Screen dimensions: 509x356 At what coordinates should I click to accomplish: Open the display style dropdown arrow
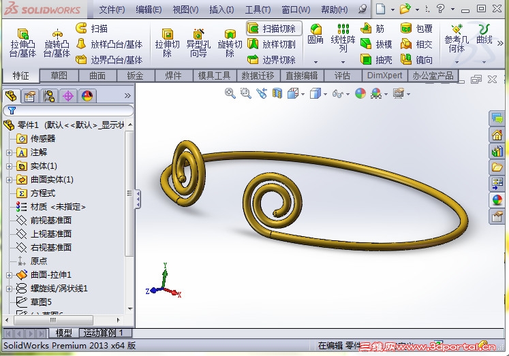(x=325, y=95)
